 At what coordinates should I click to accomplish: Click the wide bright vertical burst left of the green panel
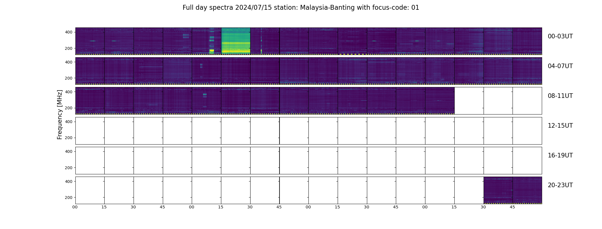click(212, 41)
